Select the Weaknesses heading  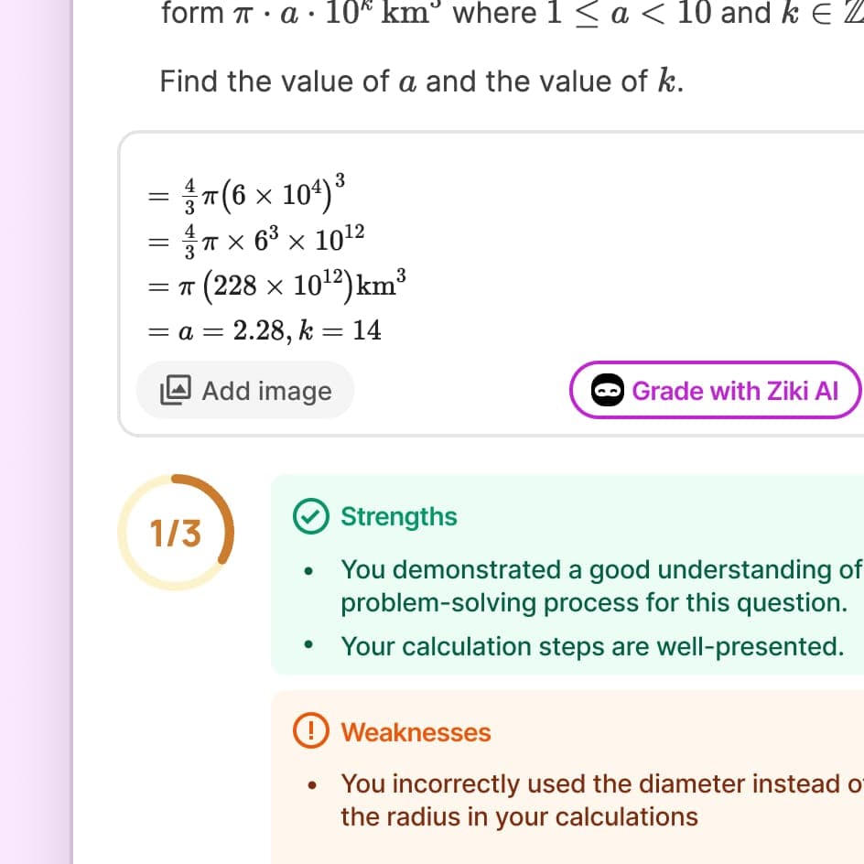(416, 732)
